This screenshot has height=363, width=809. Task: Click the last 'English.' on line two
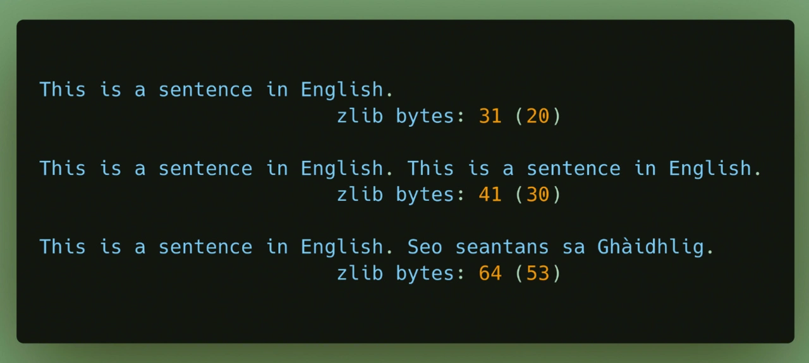click(715, 169)
